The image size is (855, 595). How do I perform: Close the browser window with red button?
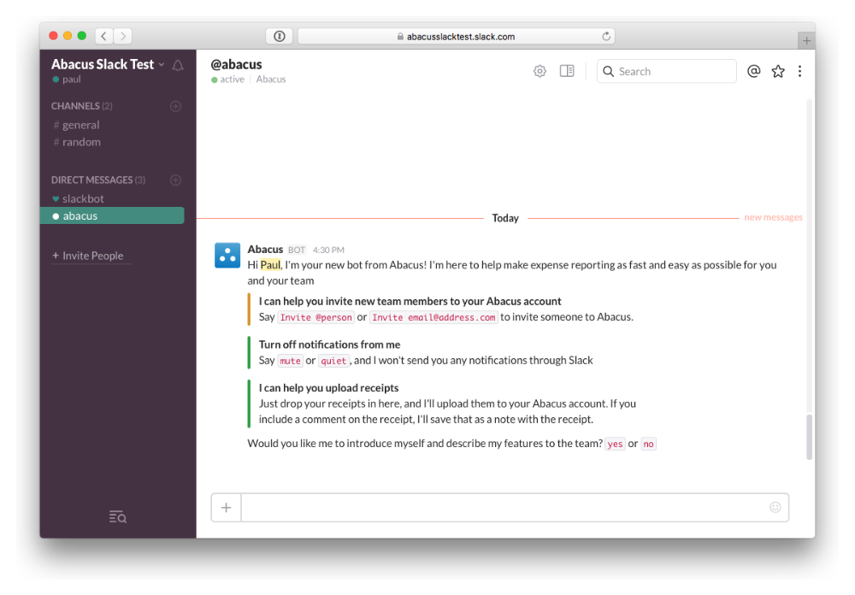pos(53,35)
